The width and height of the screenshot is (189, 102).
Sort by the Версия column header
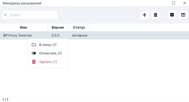58,27
